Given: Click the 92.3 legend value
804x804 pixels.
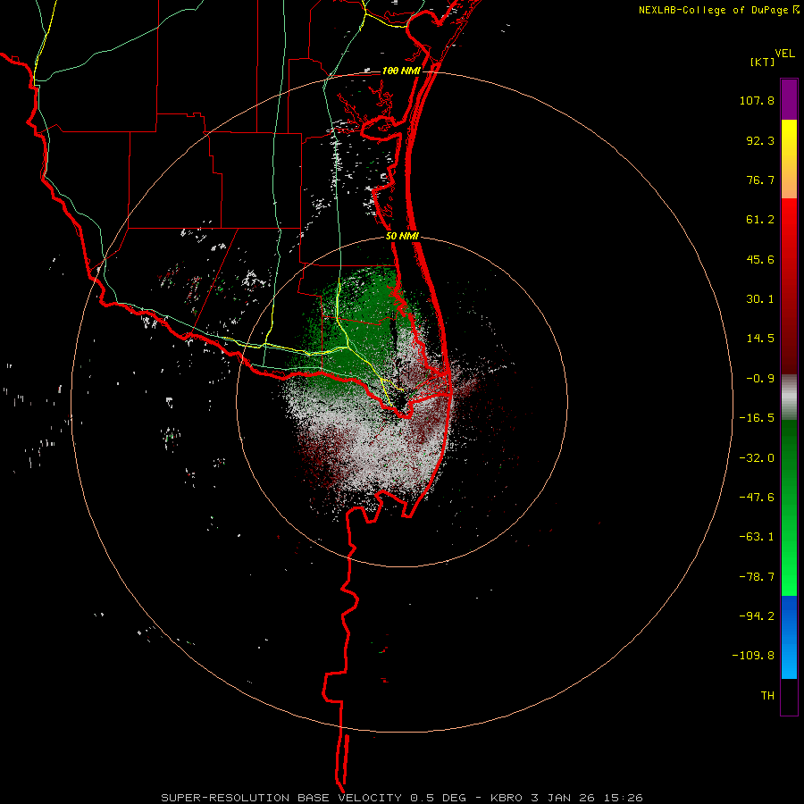Looking at the screenshot, I should 760,140.
